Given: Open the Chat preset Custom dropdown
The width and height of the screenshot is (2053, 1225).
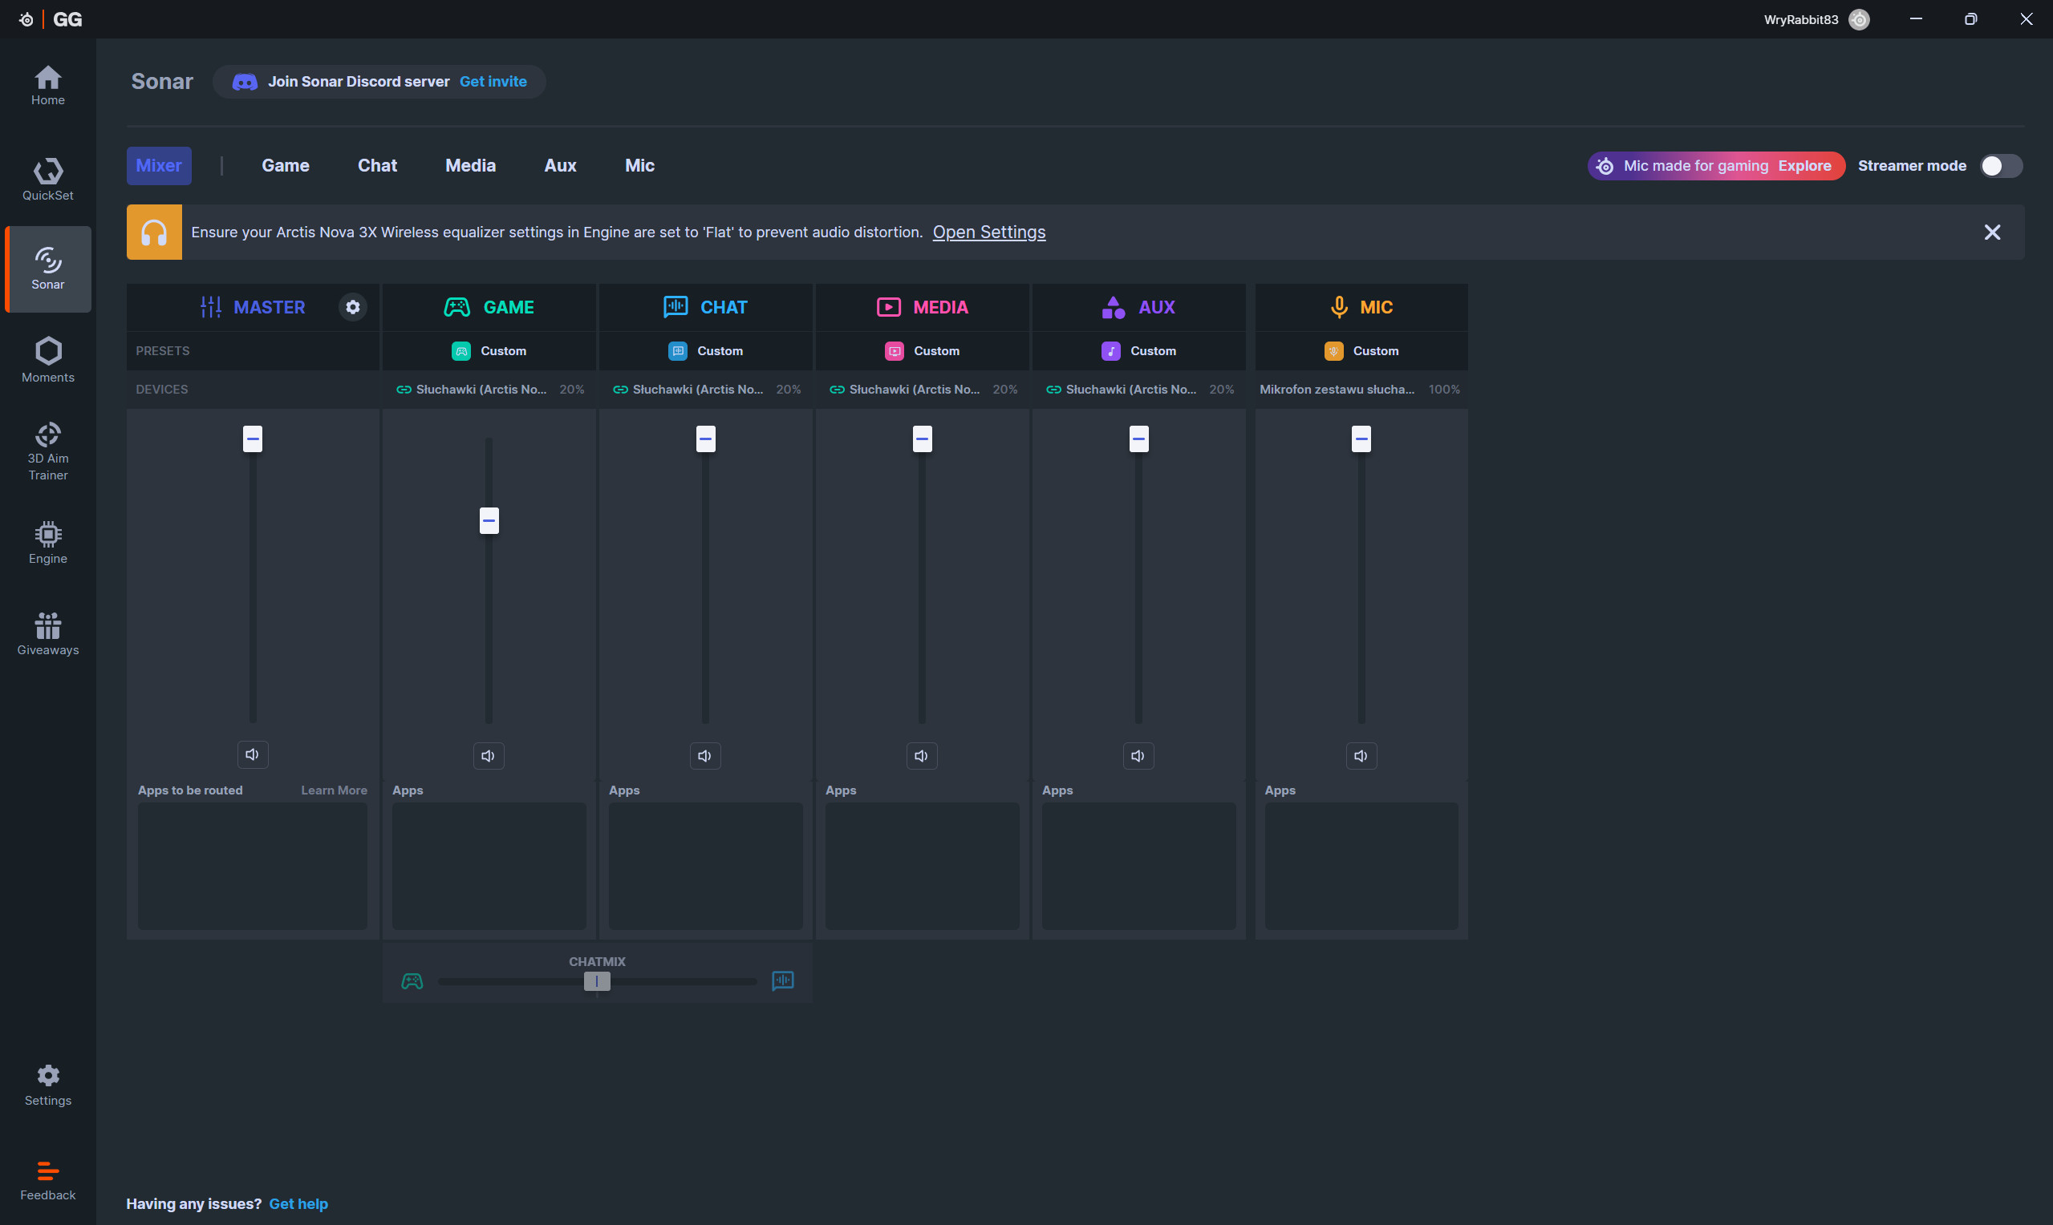Looking at the screenshot, I should (705, 351).
